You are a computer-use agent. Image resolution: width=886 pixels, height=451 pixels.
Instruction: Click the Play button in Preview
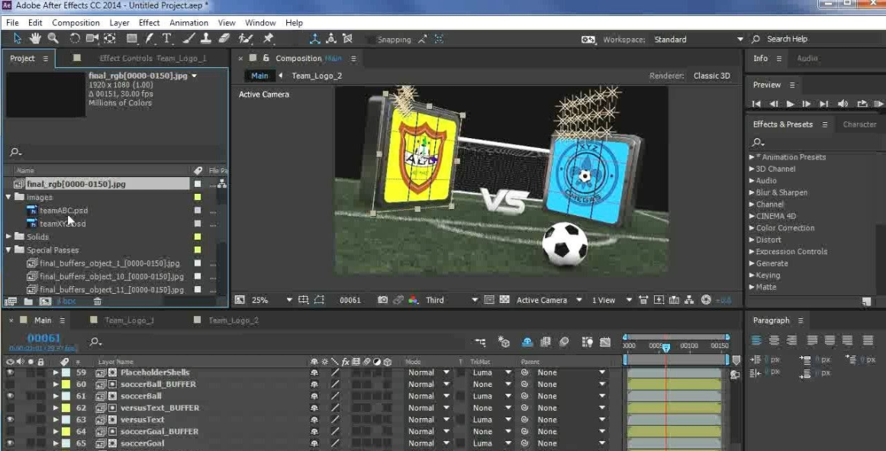coord(790,104)
